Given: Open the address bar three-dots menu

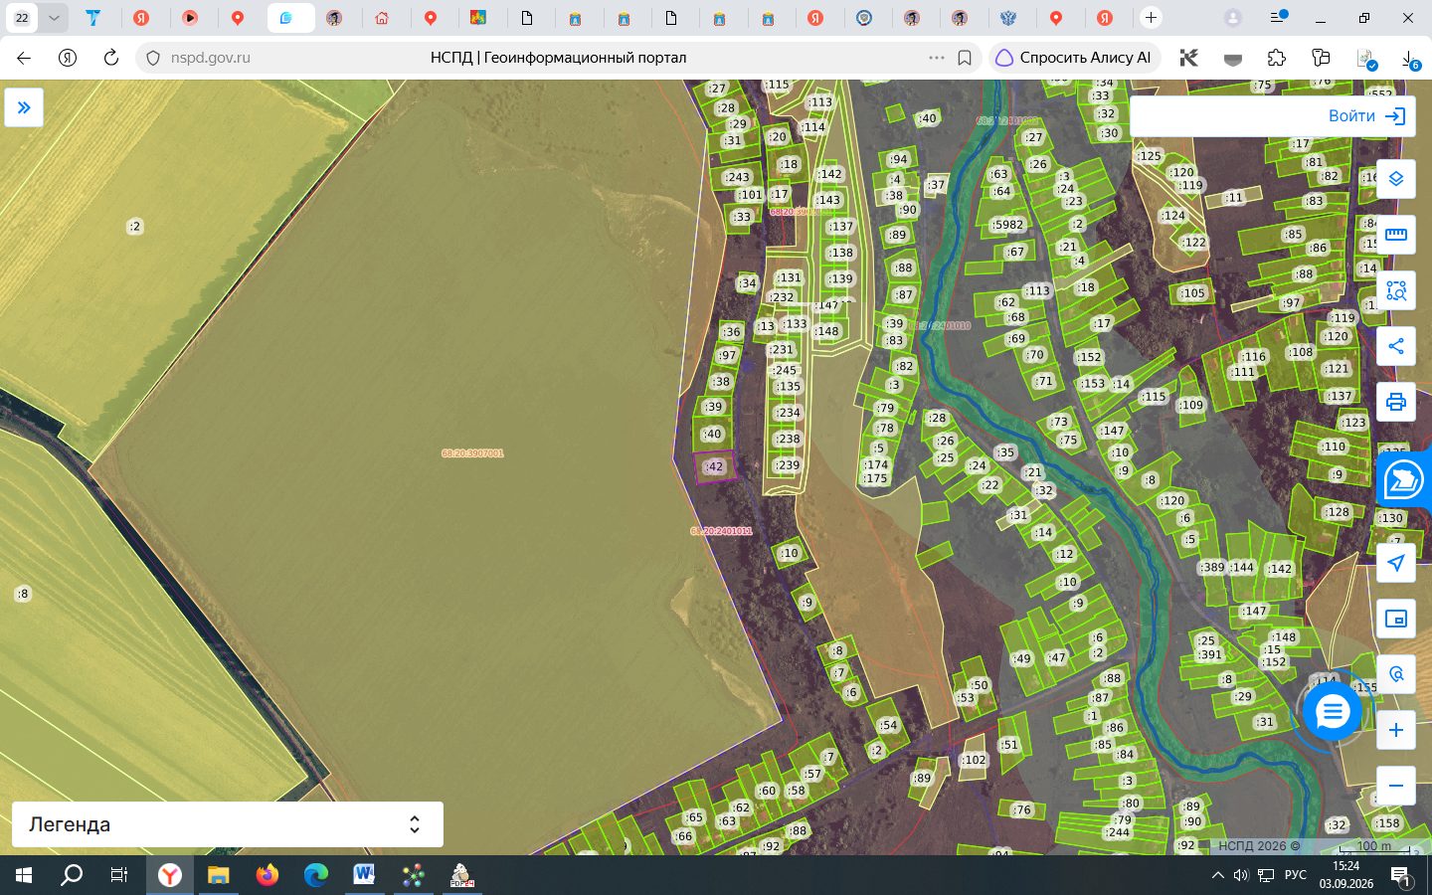Looking at the screenshot, I should (936, 58).
